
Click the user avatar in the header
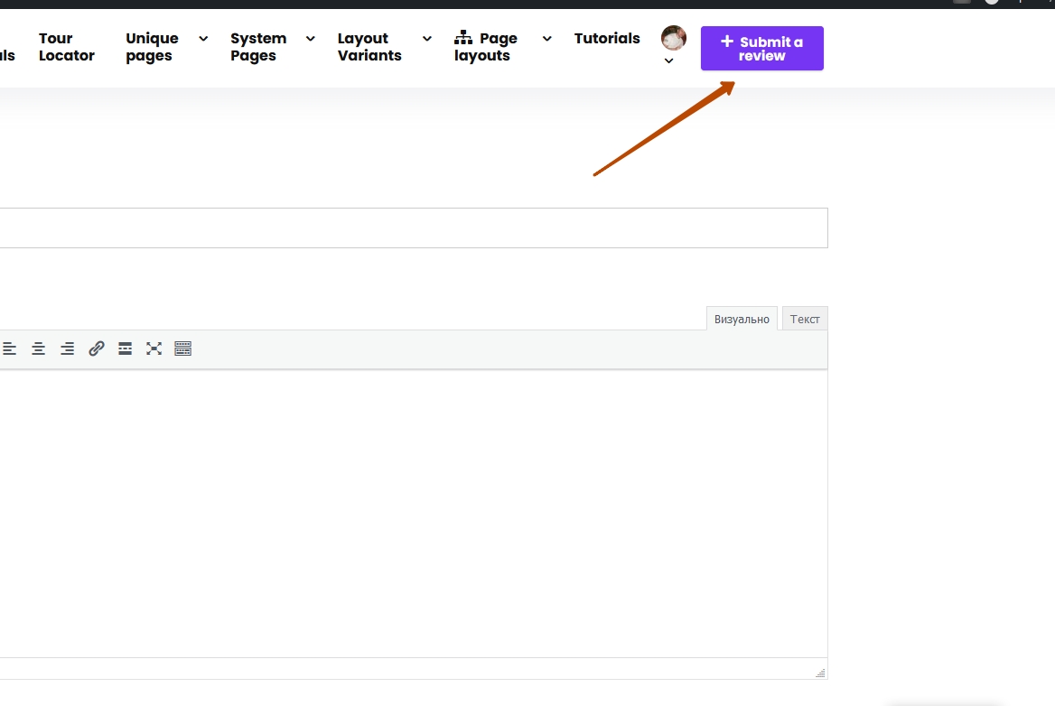[673, 38]
